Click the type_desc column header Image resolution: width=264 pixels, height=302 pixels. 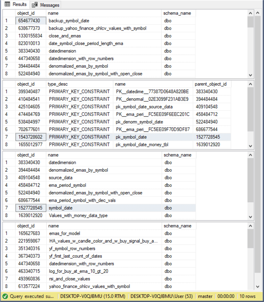click(79, 84)
